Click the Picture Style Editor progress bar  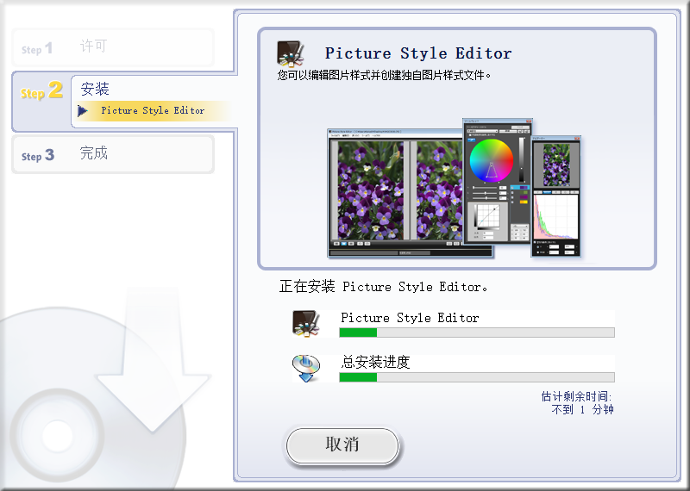click(x=477, y=333)
